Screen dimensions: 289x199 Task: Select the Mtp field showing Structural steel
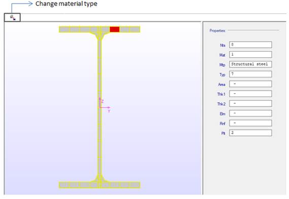click(250, 64)
